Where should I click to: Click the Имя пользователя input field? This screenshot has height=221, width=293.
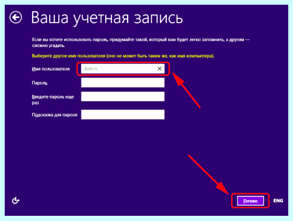[123, 69]
